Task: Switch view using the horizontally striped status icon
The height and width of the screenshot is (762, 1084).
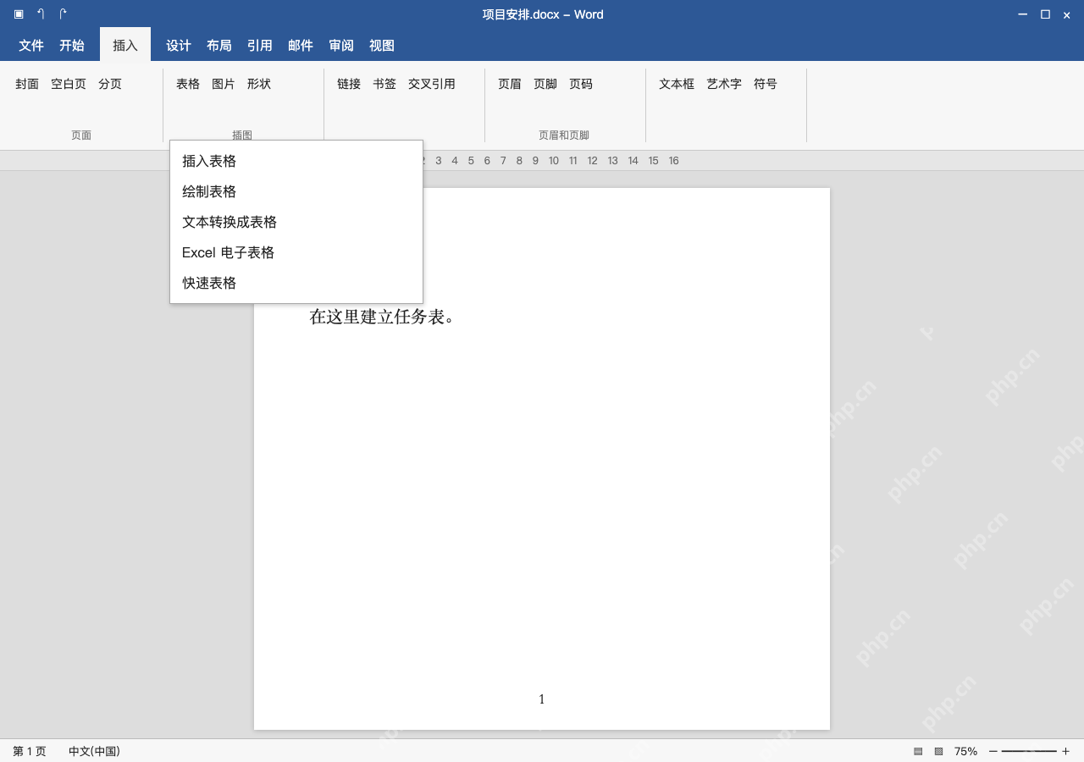Action: pyautogui.click(x=918, y=751)
